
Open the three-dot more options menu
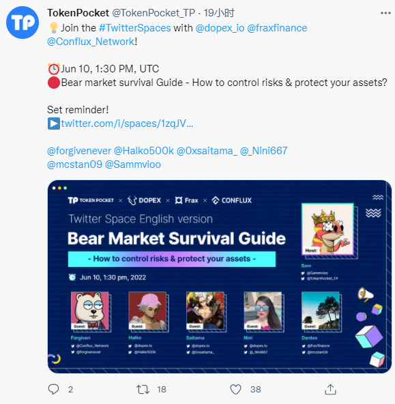pyautogui.click(x=385, y=13)
